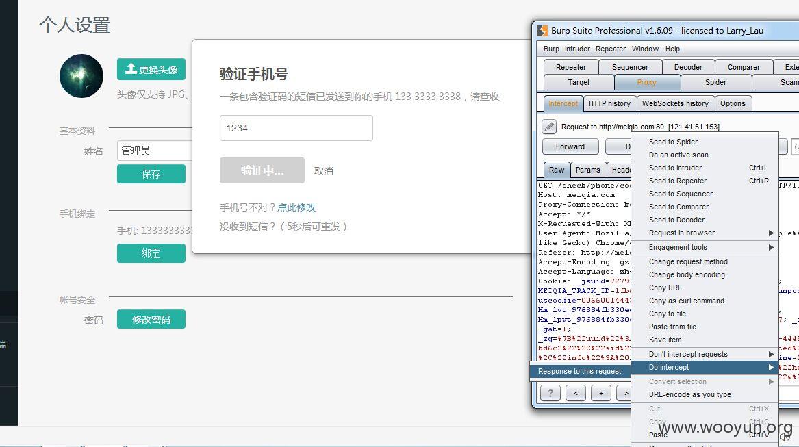This screenshot has width=799, height=447.
Task: Select Send to Intruder
Action: pyautogui.click(x=705, y=168)
